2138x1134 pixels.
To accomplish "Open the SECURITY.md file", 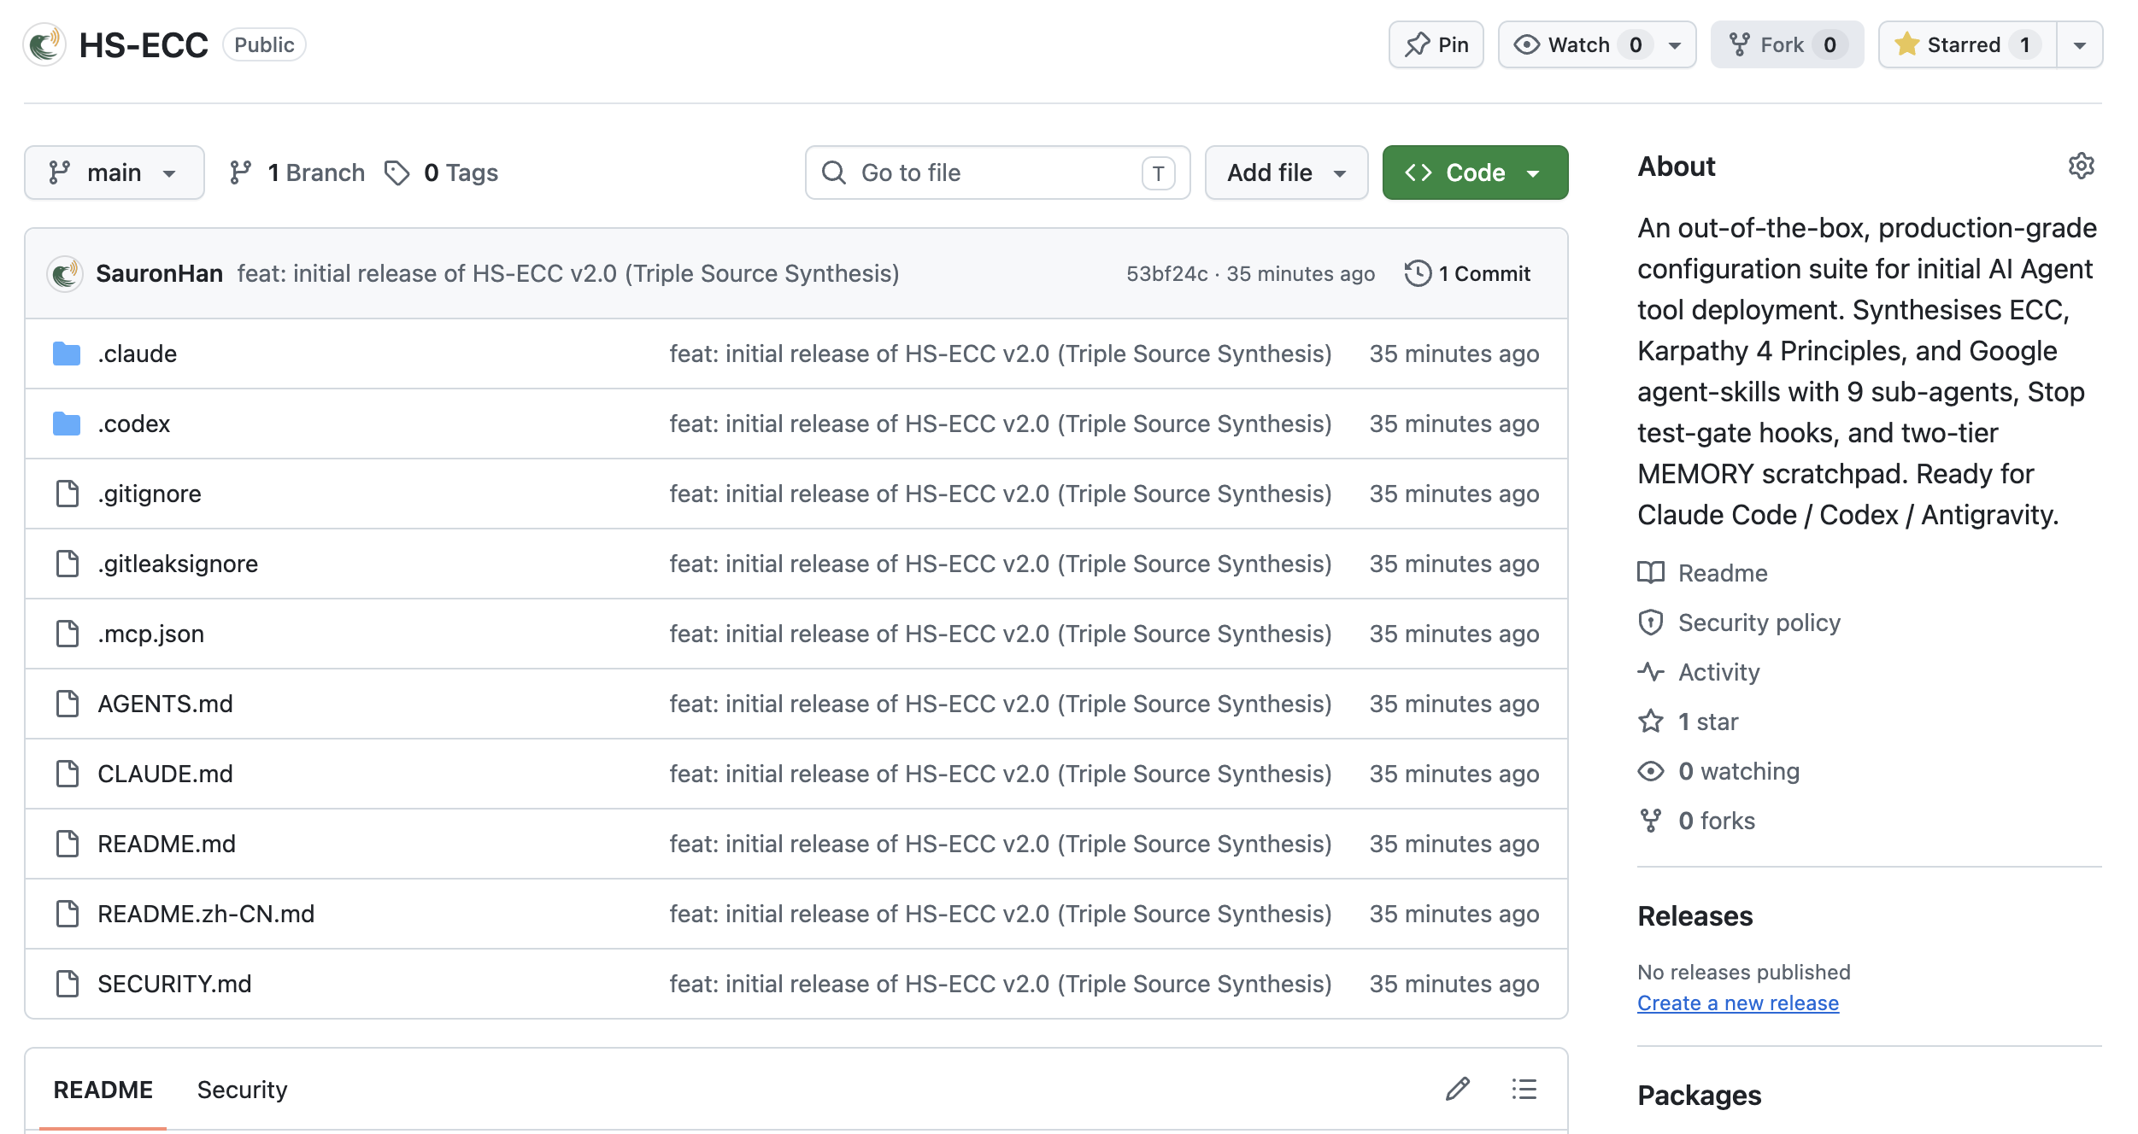I will [174, 984].
